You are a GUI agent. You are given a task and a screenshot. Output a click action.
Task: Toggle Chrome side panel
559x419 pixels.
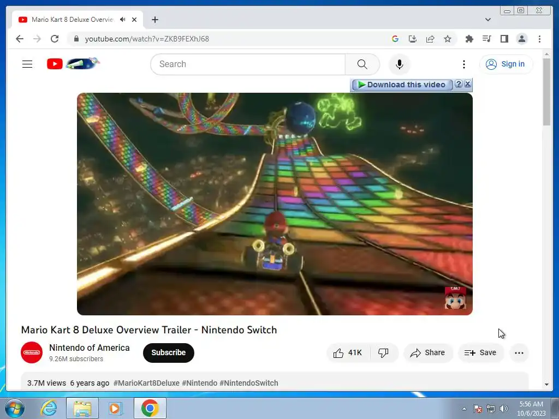pos(504,39)
